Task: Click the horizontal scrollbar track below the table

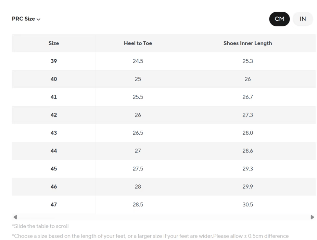Action: click(x=164, y=217)
